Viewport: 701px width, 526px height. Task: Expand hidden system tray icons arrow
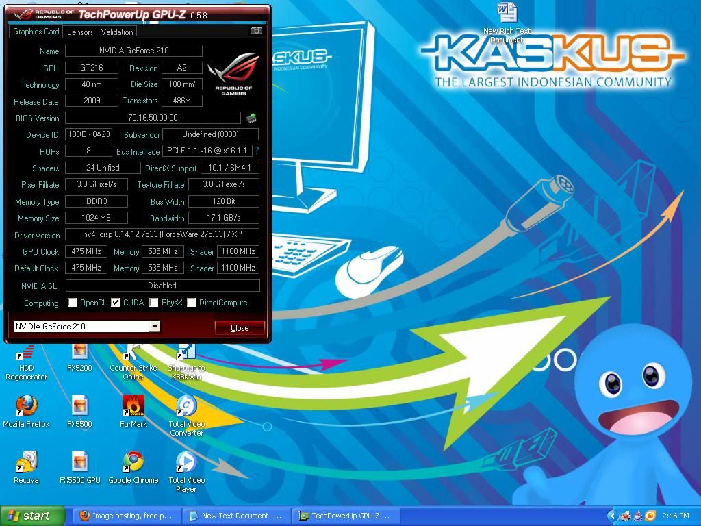612,516
